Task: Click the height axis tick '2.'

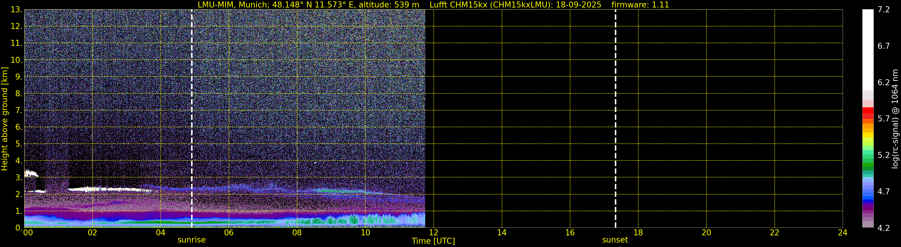Action: click(x=19, y=194)
